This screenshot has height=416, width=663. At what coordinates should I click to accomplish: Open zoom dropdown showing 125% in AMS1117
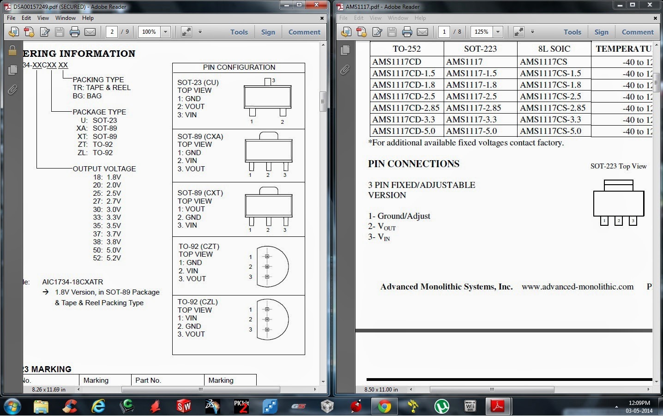(x=498, y=32)
